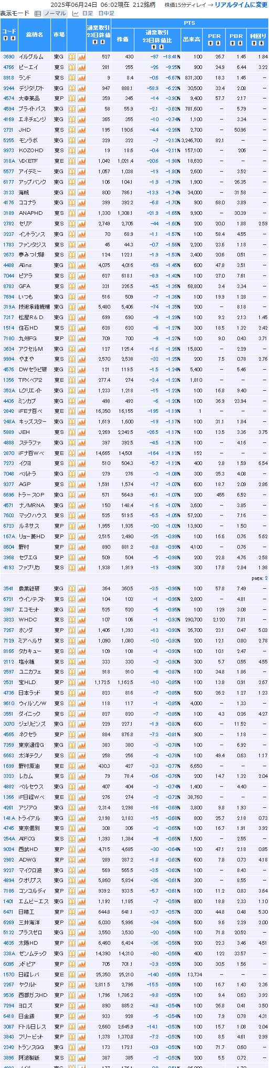Sort 23日終値 column ascending

click(95, 43)
